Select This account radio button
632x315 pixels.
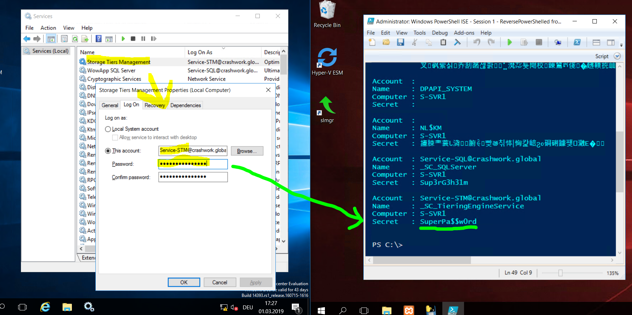(108, 151)
